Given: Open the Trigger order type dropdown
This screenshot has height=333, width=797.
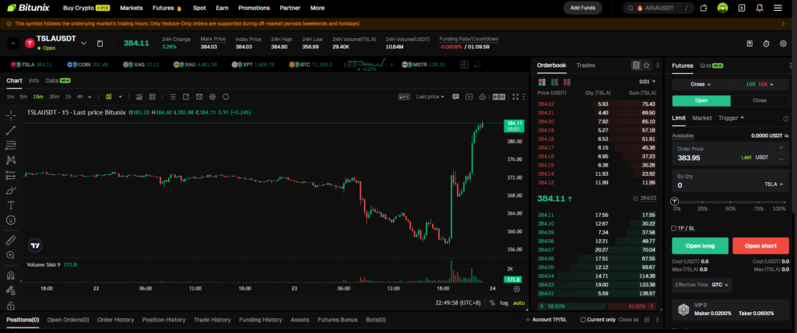Looking at the screenshot, I should (731, 118).
